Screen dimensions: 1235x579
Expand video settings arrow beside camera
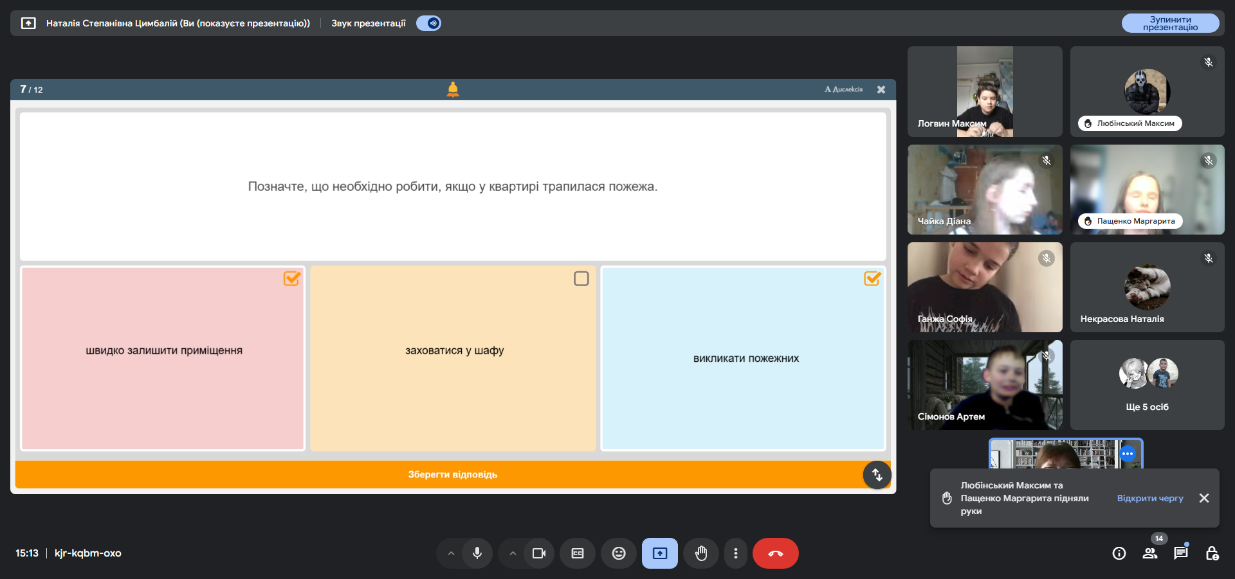(513, 553)
